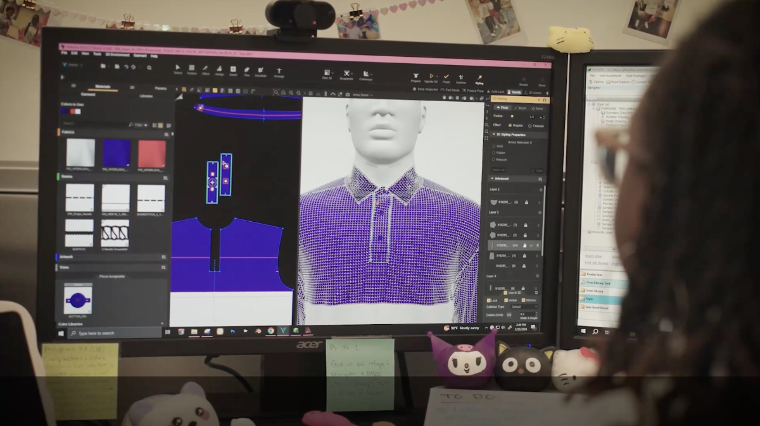This screenshot has width=760, height=426.
Task: Click the Save Snapshot button
Action: (x=425, y=89)
